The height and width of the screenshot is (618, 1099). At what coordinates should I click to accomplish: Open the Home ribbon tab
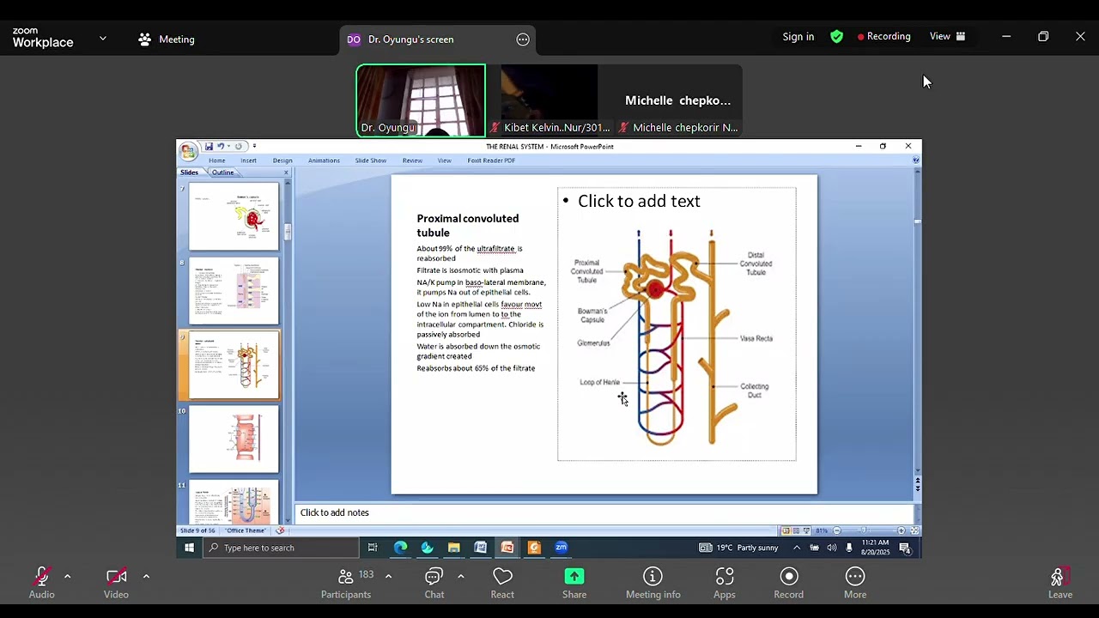217,161
